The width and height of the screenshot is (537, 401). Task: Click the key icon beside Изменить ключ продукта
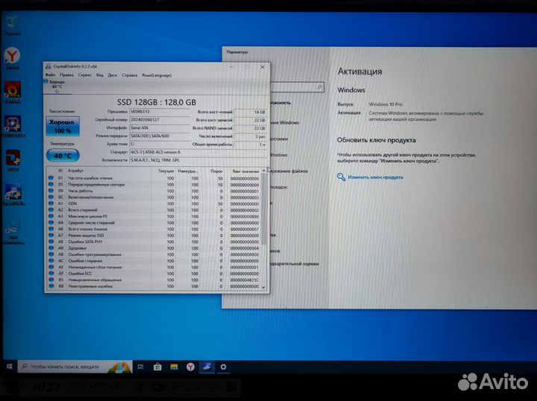(341, 177)
